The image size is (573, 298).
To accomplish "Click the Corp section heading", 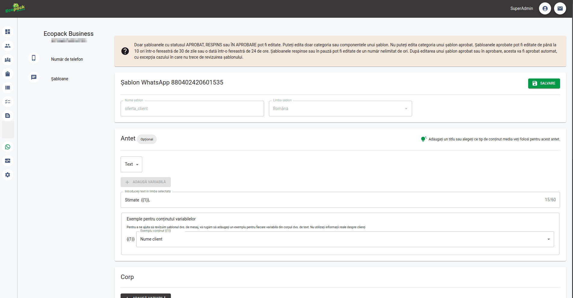I will click(x=127, y=277).
